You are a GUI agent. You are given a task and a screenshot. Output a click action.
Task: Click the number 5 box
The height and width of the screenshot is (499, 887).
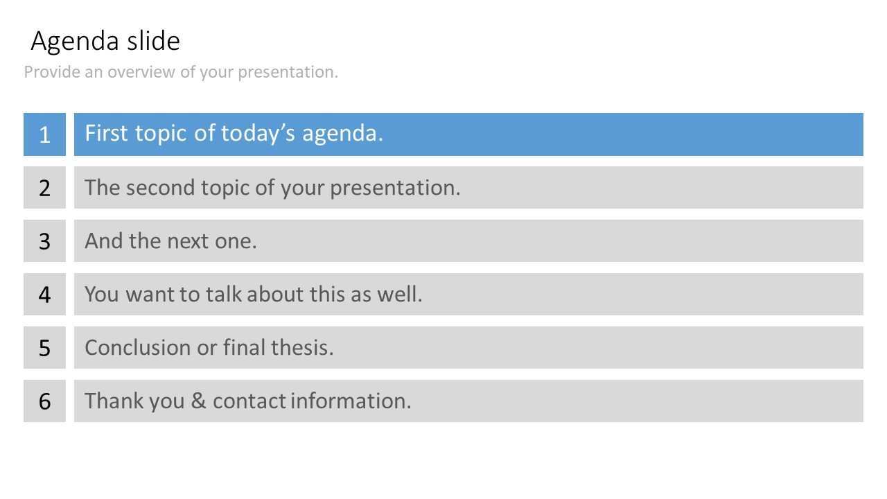tap(44, 348)
